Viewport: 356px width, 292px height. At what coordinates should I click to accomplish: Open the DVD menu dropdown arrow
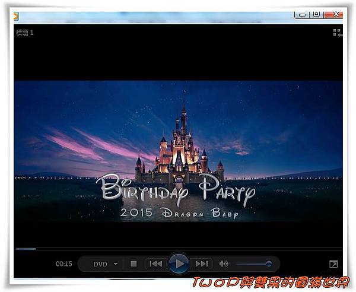(116, 264)
